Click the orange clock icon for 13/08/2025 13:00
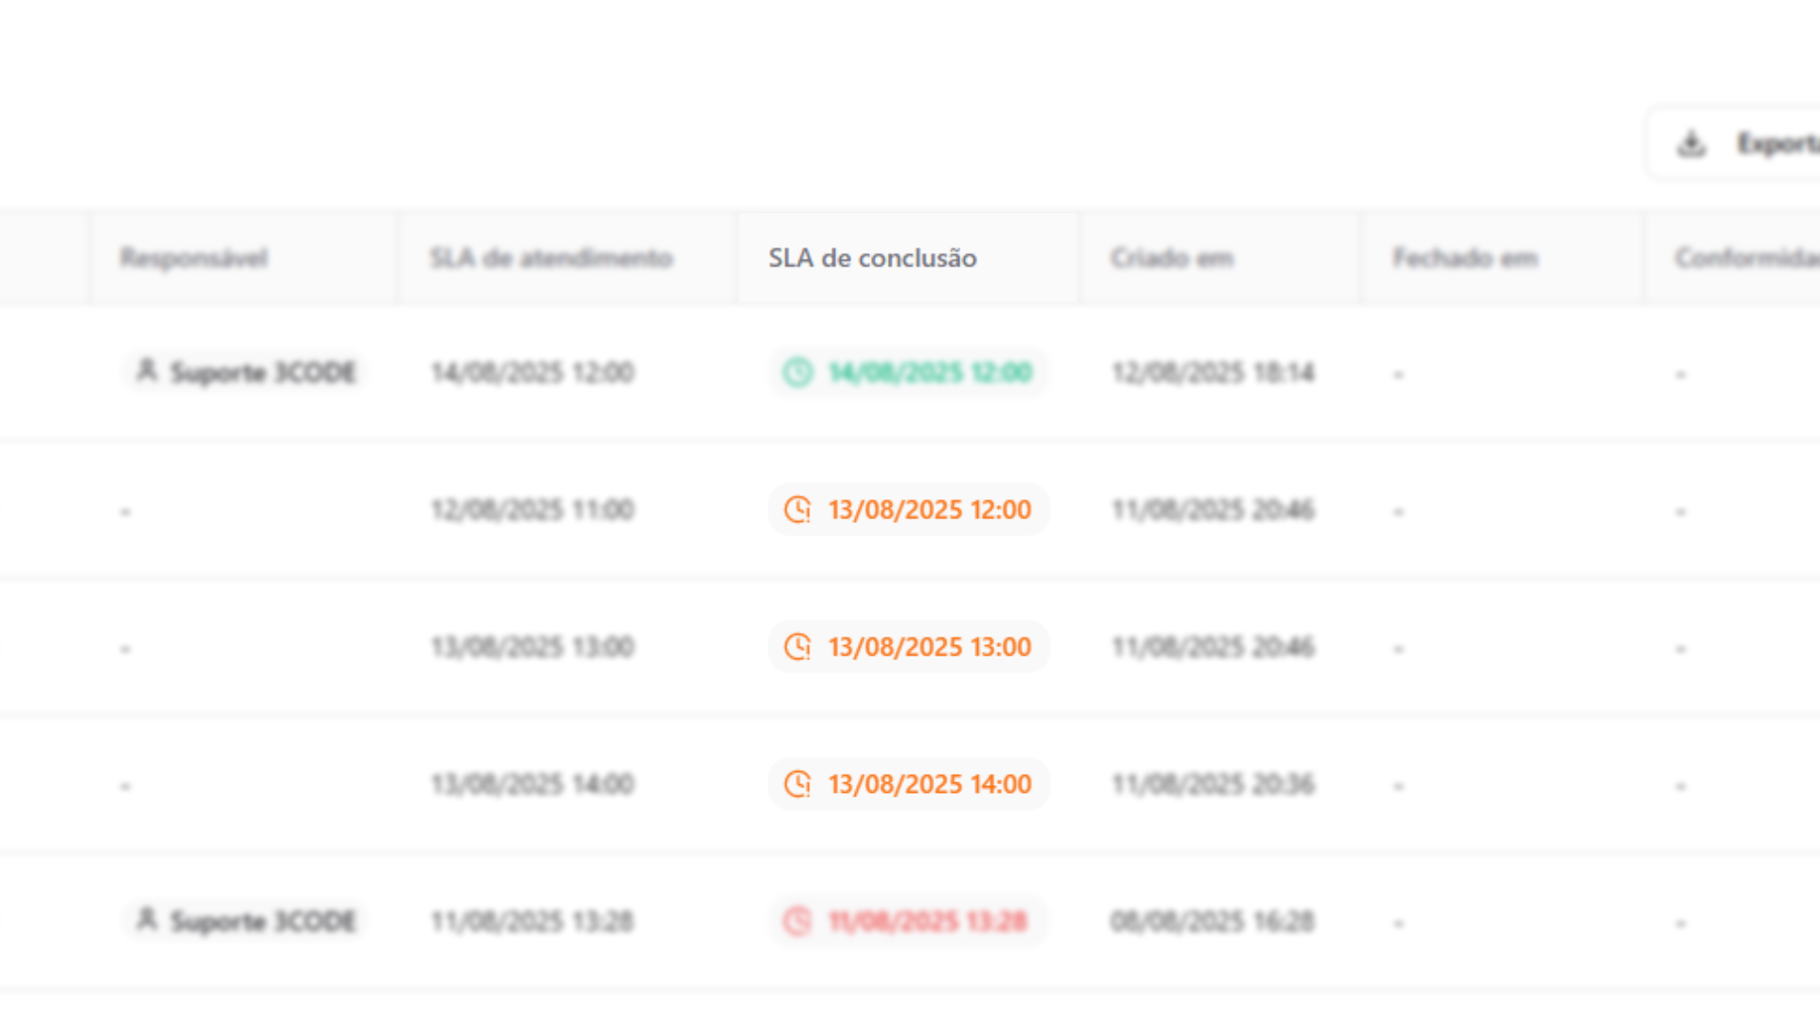Viewport: 1820px width, 1023px height. [x=797, y=647]
